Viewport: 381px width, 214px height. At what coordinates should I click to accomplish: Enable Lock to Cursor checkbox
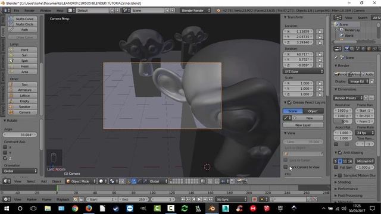286,160
